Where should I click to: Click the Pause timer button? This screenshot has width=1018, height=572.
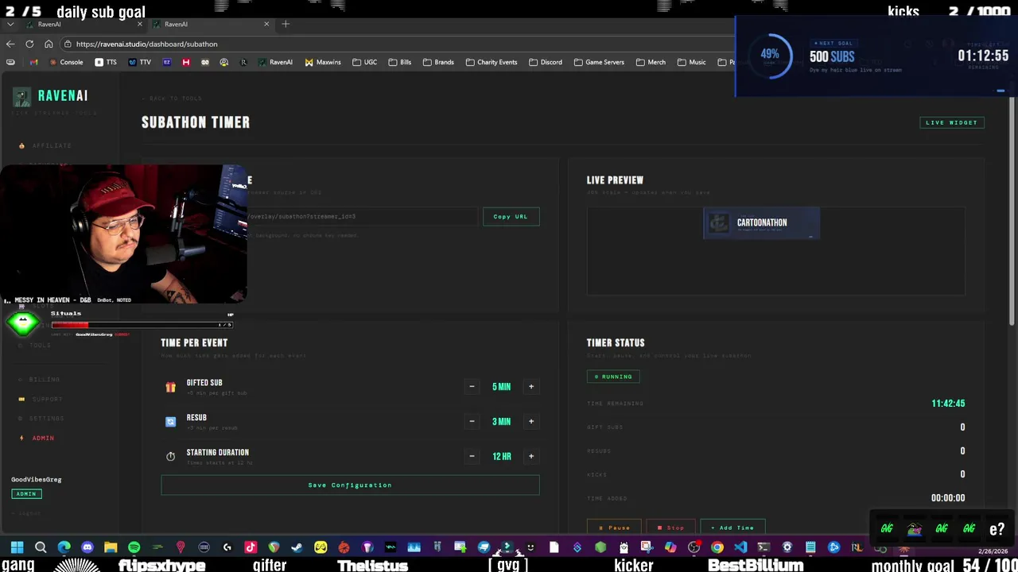coord(614,528)
